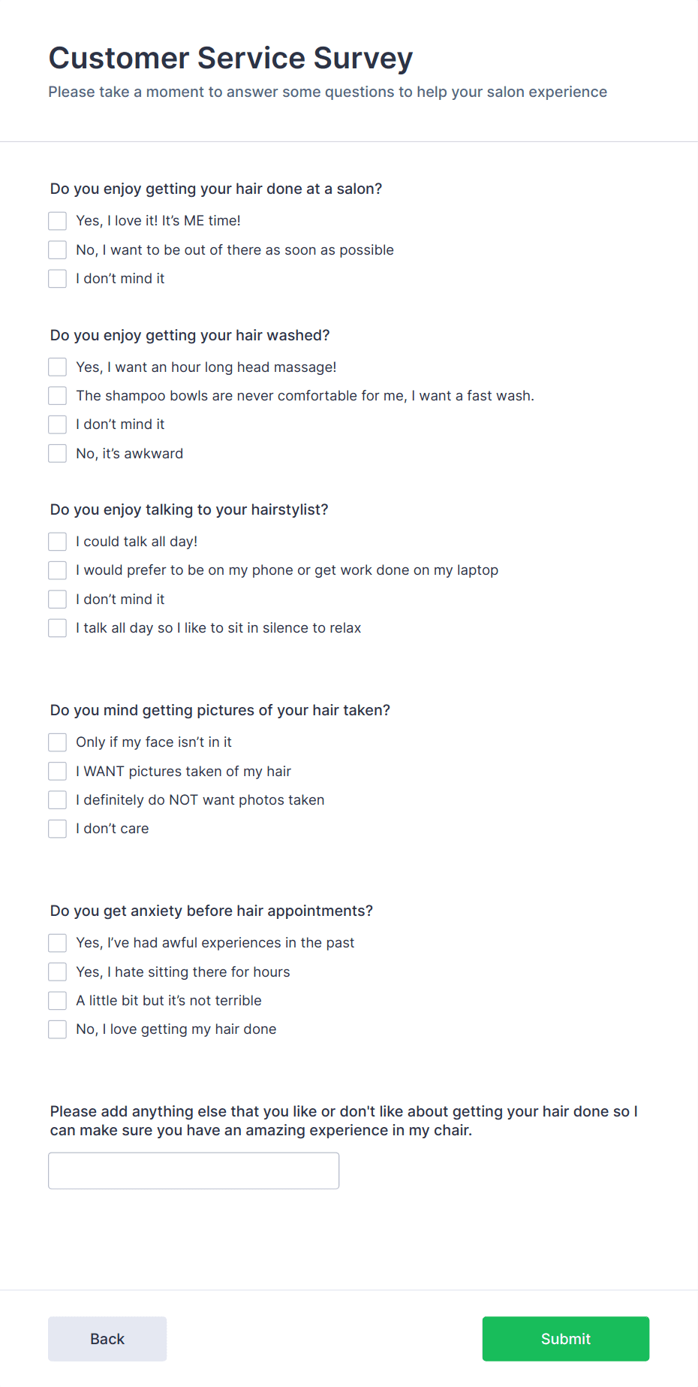Select "Yes, I want an hour long head massage!"
This screenshot has height=1387, width=698.
coord(57,367)
